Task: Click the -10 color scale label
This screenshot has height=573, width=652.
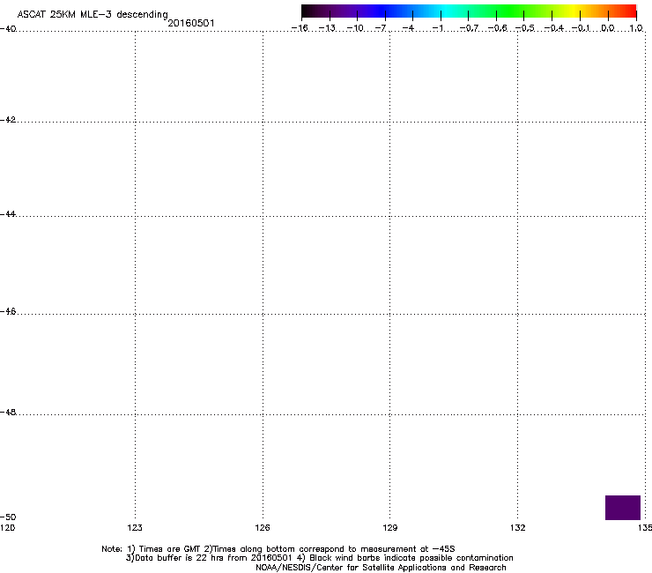Action: 355,28
